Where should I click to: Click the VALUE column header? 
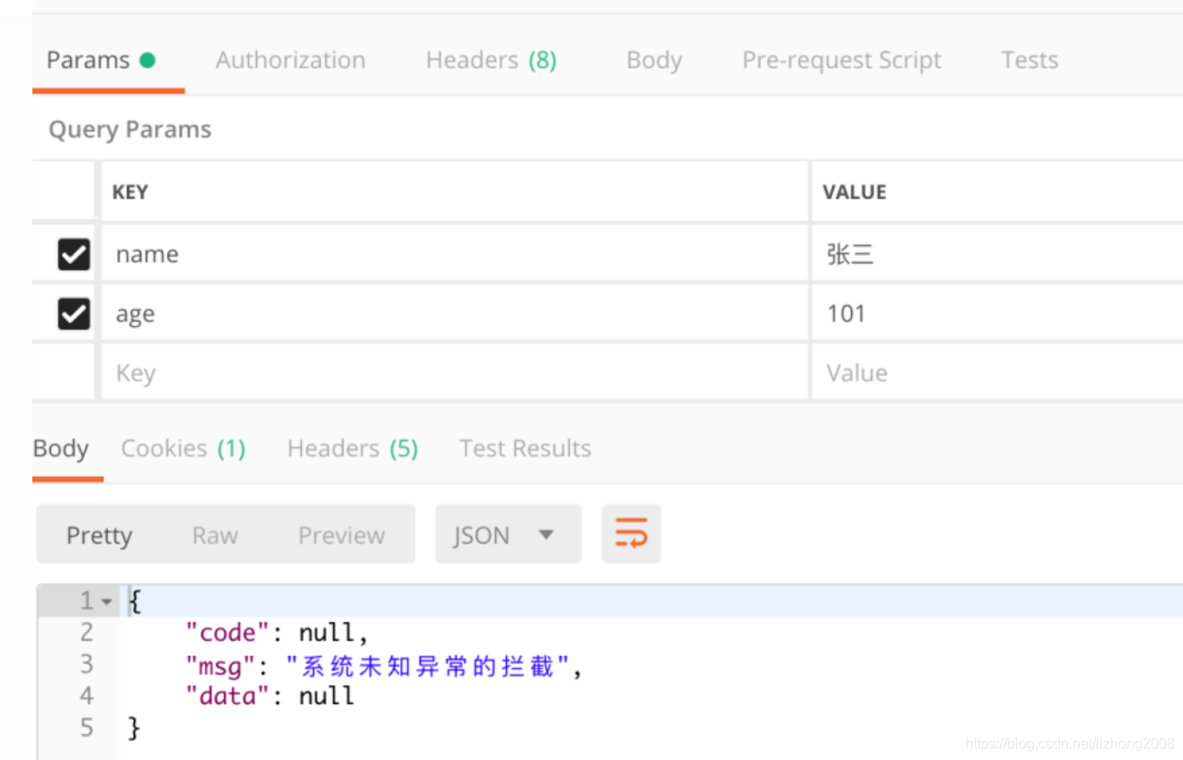tap(854, 192)
